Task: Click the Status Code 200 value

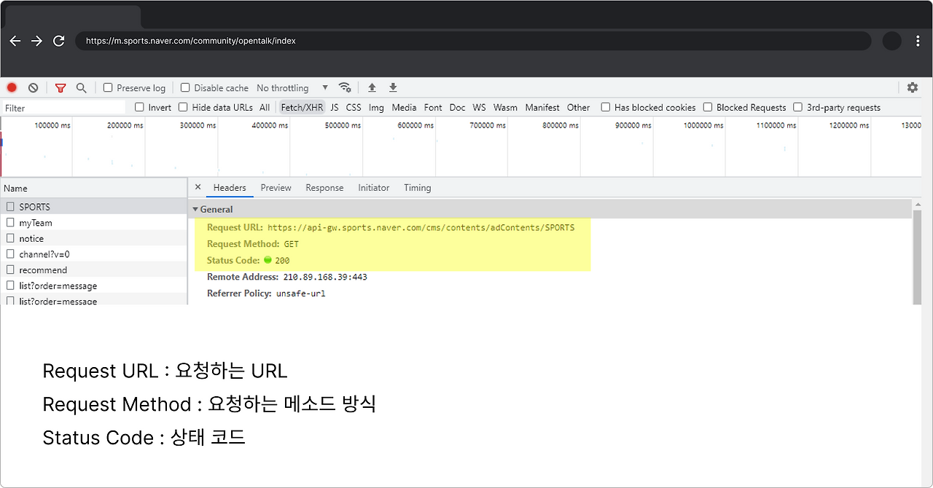Action: point(282,260)
